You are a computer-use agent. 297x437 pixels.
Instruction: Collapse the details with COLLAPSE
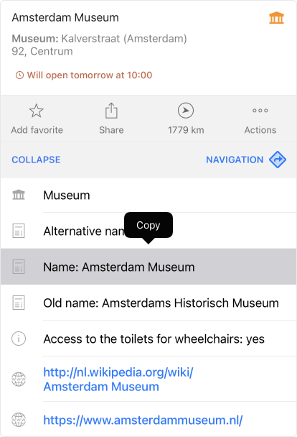click(36, 160)
